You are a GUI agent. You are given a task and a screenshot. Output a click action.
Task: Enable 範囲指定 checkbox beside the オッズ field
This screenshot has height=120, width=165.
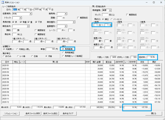pos(127,15)
